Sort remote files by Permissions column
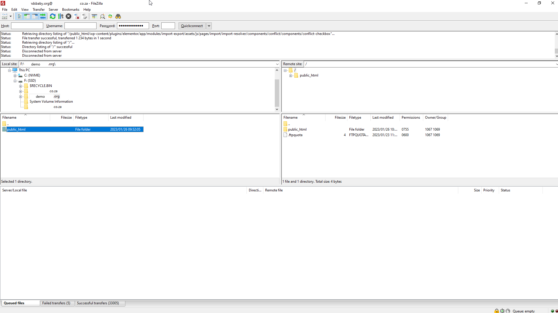Viewport: 558px width, 313px height. pos(411,118)
